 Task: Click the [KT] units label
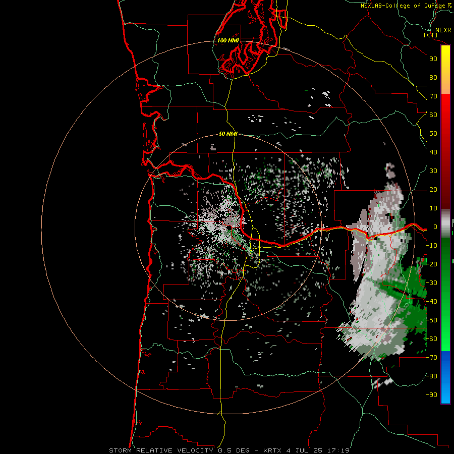(431, 35)
